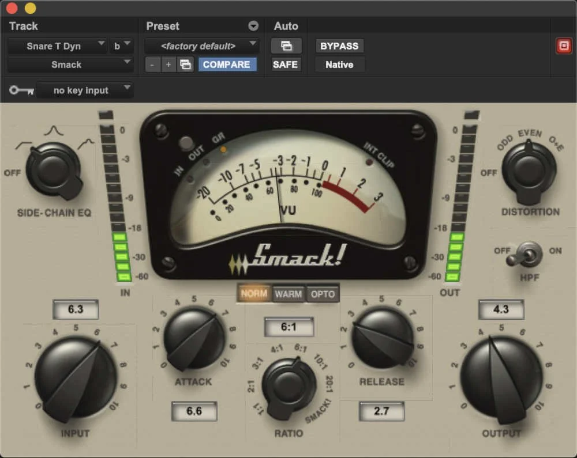Screen dimensions: 577x458
Task: Toggle the SAFE automation button
Action: [286, 65]
